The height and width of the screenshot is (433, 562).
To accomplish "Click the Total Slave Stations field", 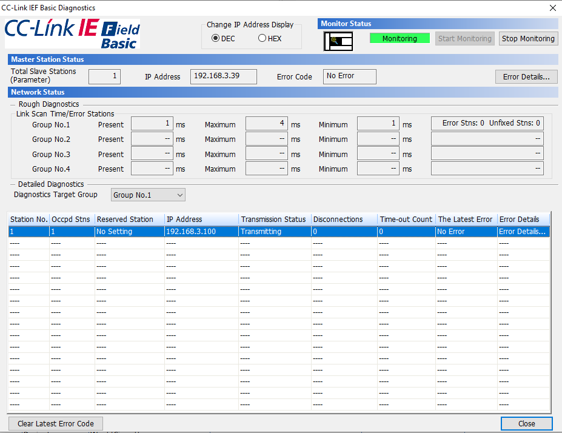I will click(104, 76).
